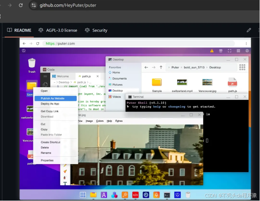Screen dimensions: 260x201
Task: Open the red code editor icon in dock
Action: tap(135, 195)
